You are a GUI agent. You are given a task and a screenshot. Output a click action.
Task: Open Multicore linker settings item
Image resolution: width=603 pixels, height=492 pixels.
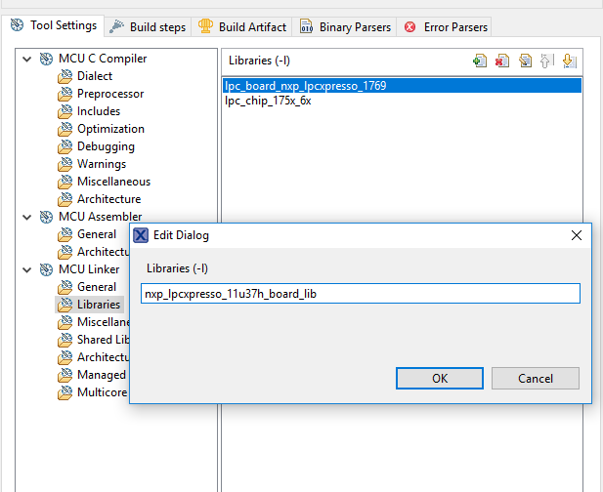tap(103, 392)
